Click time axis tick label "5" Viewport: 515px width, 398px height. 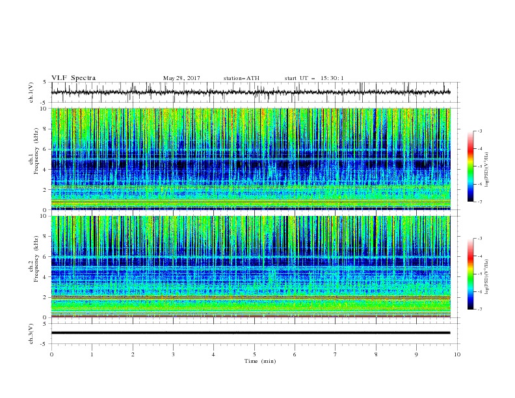pos(254,354)
